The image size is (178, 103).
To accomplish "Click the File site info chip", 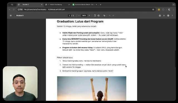I will (x=20, y=9).
